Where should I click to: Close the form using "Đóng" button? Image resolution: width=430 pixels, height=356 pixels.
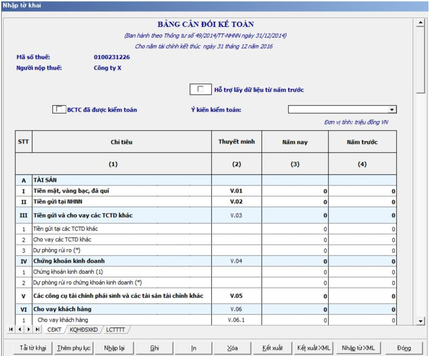point(404,348)
